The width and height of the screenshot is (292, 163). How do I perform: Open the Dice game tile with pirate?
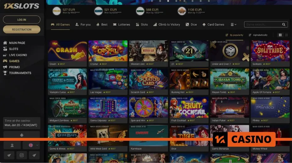(189, 138)
